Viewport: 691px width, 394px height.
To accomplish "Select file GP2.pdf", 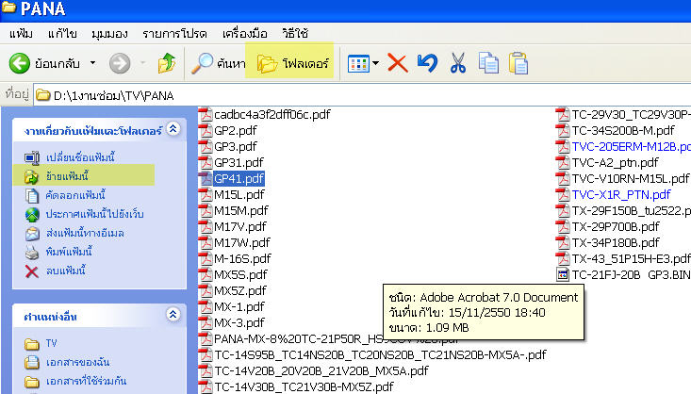I will click(x=236, y=130).
